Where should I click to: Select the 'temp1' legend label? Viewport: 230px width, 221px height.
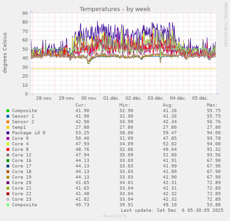(x=19, y=127)
